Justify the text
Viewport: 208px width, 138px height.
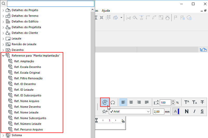tap(147, 102)
